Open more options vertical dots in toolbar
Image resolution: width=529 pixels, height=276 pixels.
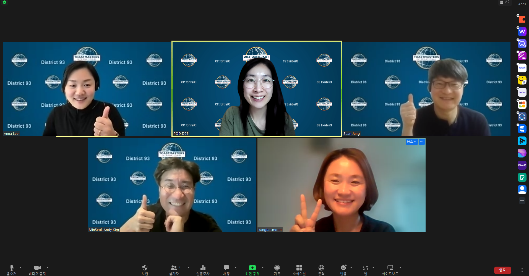click(x=522, y=270)
